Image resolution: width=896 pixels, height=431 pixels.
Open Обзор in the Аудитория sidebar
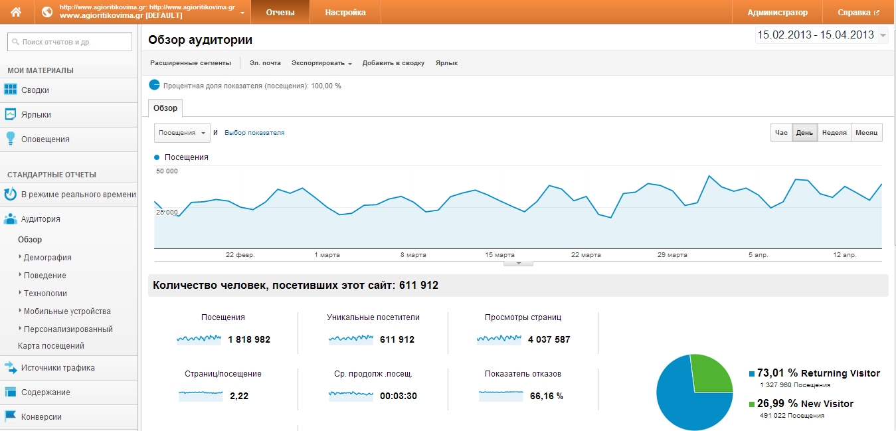pyautogui.click(x=30, y=240)
